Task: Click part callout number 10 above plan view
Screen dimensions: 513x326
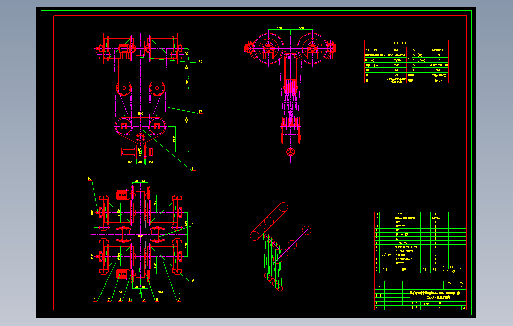Action: click(89, 178)
